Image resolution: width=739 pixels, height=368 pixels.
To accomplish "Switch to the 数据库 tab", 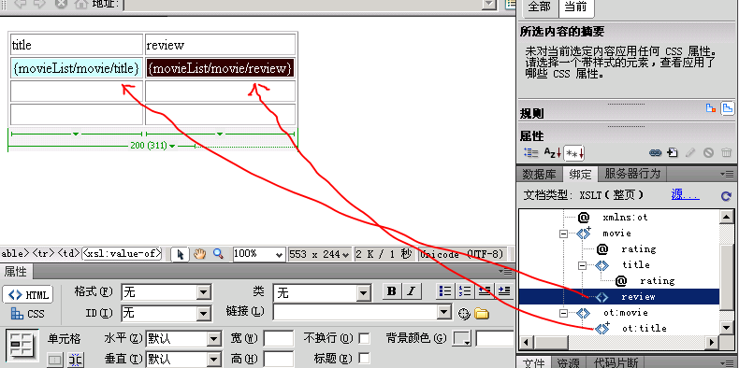I will [539, 174].
